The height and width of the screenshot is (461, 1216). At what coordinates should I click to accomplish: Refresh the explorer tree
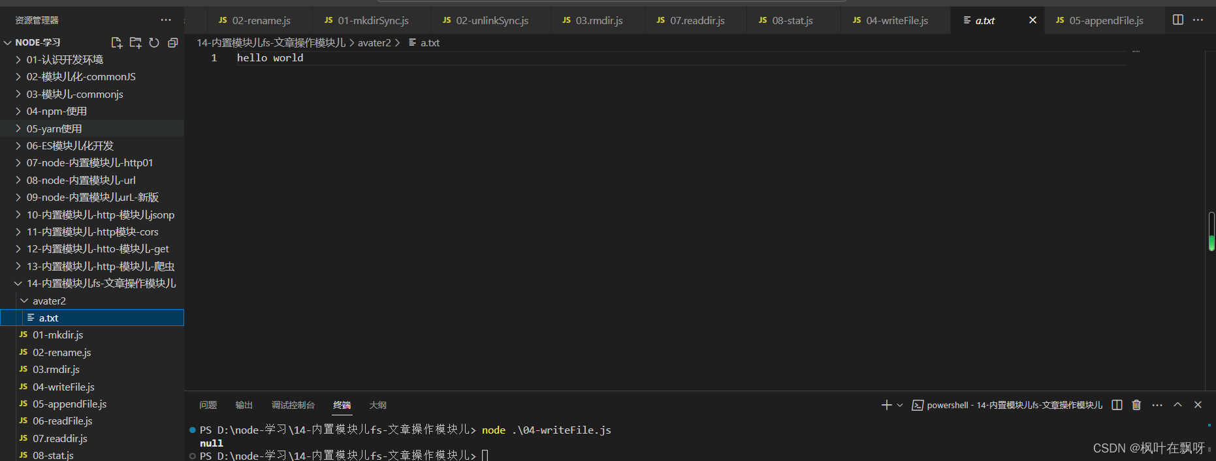[154, 42]
